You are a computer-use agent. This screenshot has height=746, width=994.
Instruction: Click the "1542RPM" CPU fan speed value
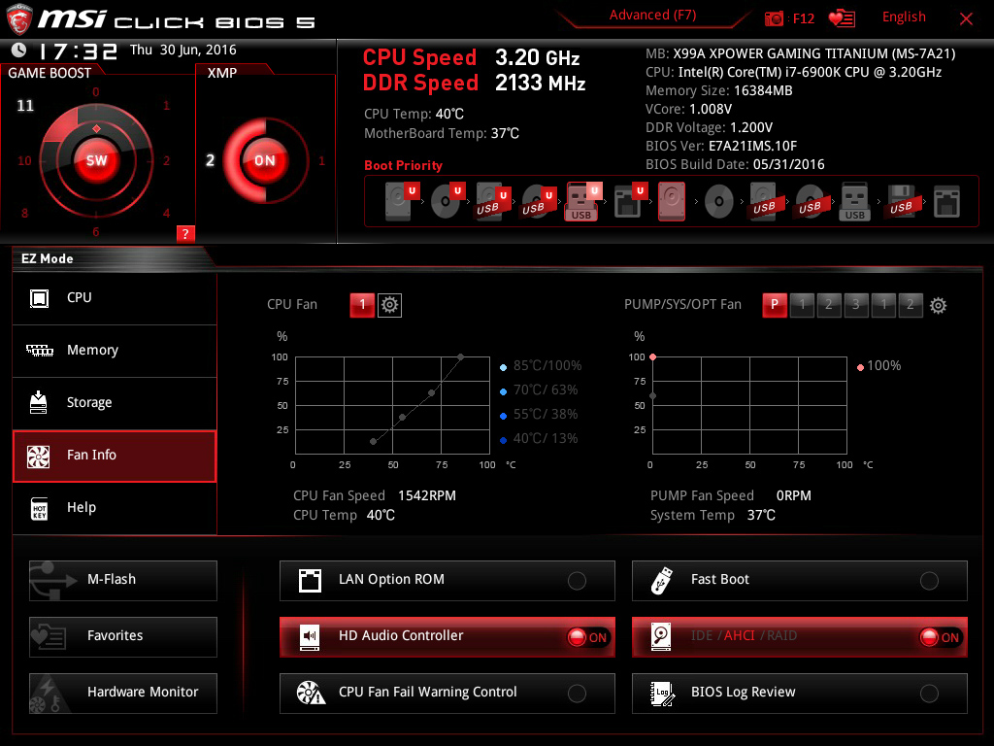point(427,495)
